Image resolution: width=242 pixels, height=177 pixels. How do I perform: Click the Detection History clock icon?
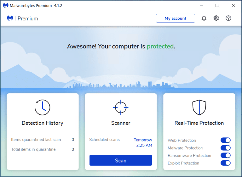[x=43, y=108]
